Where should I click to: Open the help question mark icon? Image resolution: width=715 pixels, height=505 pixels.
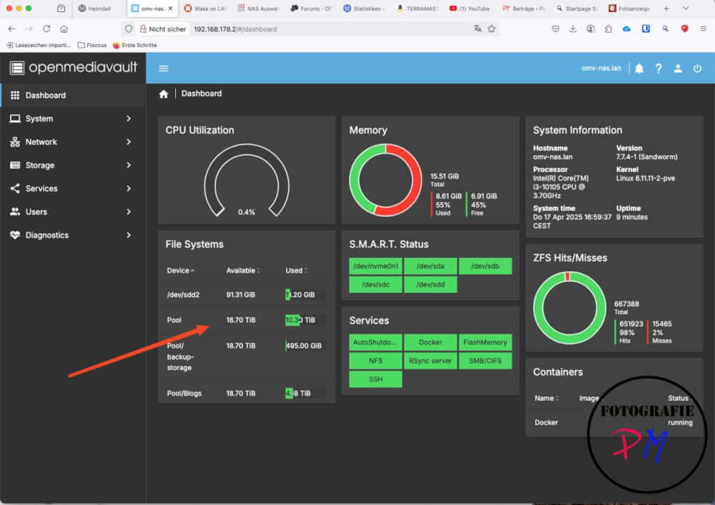click(658, 69)
